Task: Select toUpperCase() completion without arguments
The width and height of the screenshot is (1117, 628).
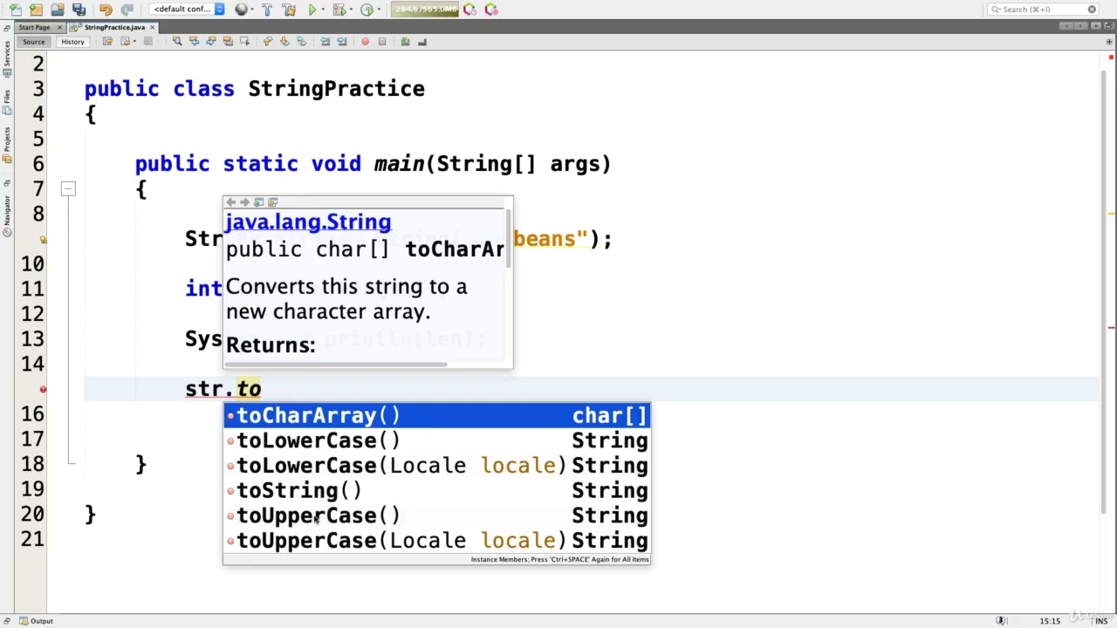Action: (436, 515)
